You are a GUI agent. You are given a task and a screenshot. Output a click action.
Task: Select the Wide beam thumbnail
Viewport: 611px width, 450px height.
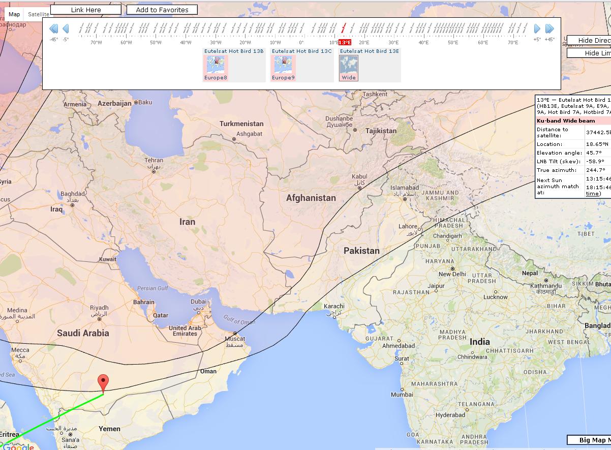[x=349, y=68]
